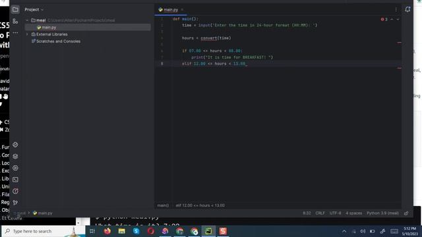
Task: Click error stripe mark beside line 8
Action: (399, 68)
